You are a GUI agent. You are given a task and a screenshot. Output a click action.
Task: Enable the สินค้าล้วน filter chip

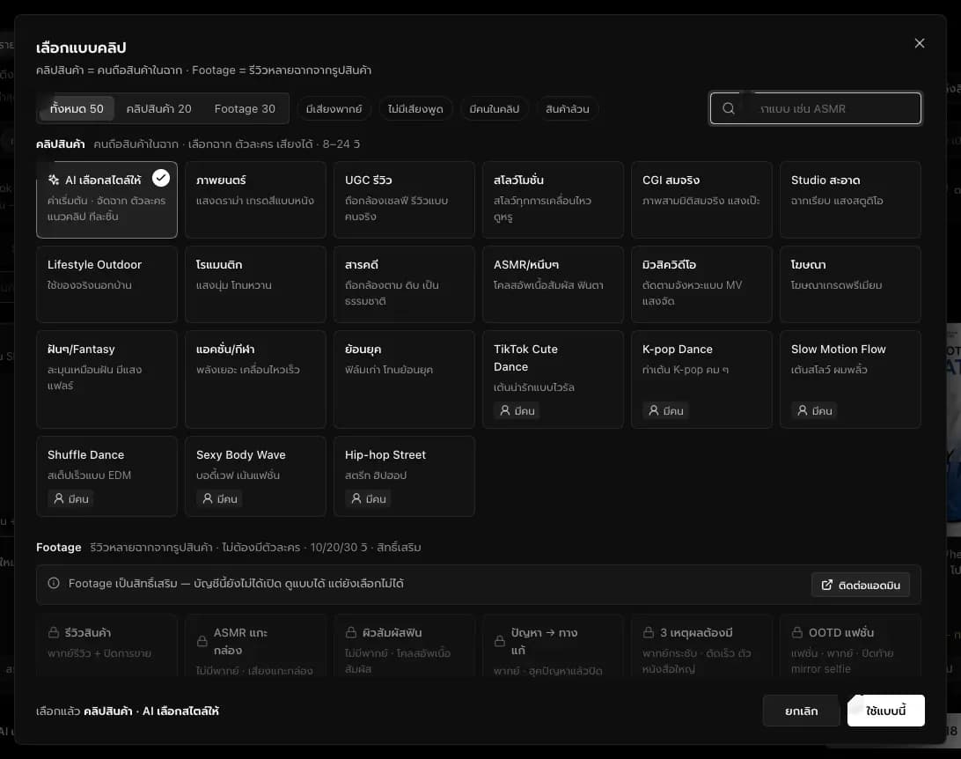point(568,108)
